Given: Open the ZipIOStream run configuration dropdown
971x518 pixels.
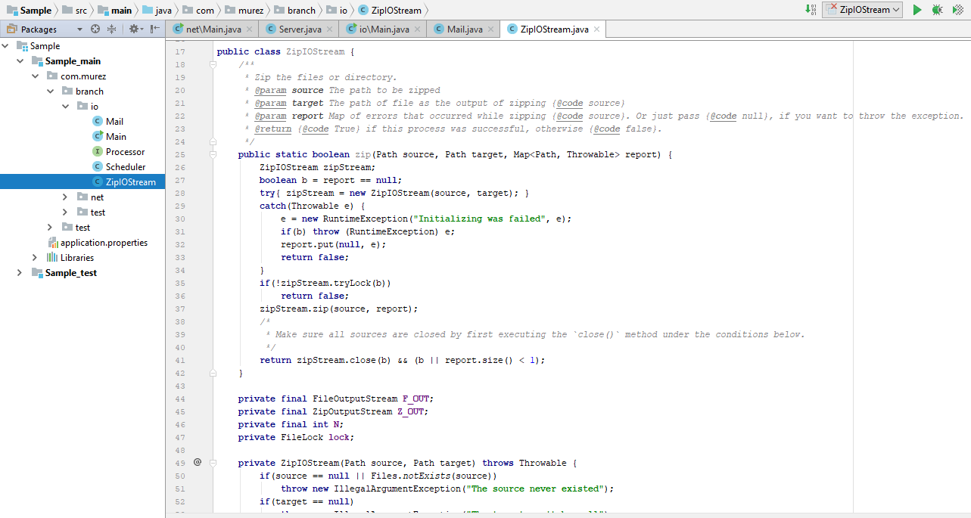Looking at the screenshot, I should [862, 10].
